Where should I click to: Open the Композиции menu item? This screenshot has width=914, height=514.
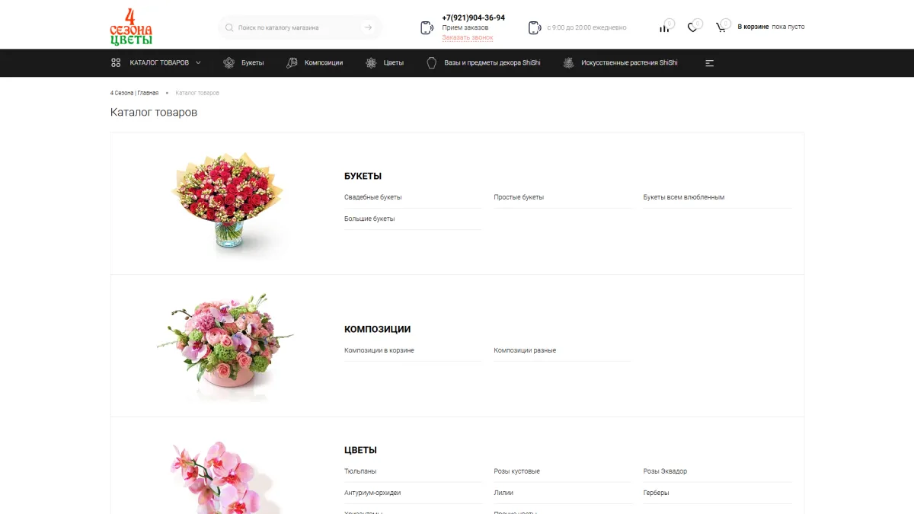(323, 63)
